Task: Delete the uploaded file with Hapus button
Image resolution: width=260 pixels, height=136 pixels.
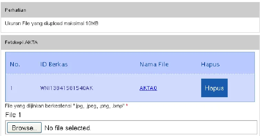Action: pos(214,88)
